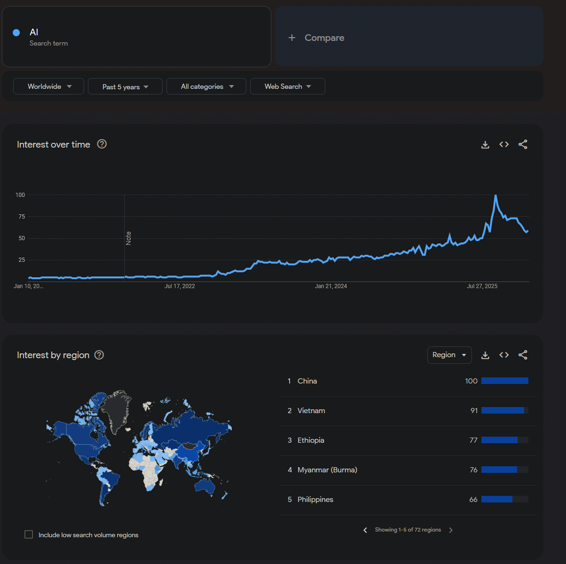Click the peak of the trend line
Image resolution: width=566 pixels, height=564 pixels.
pos(495,196)
